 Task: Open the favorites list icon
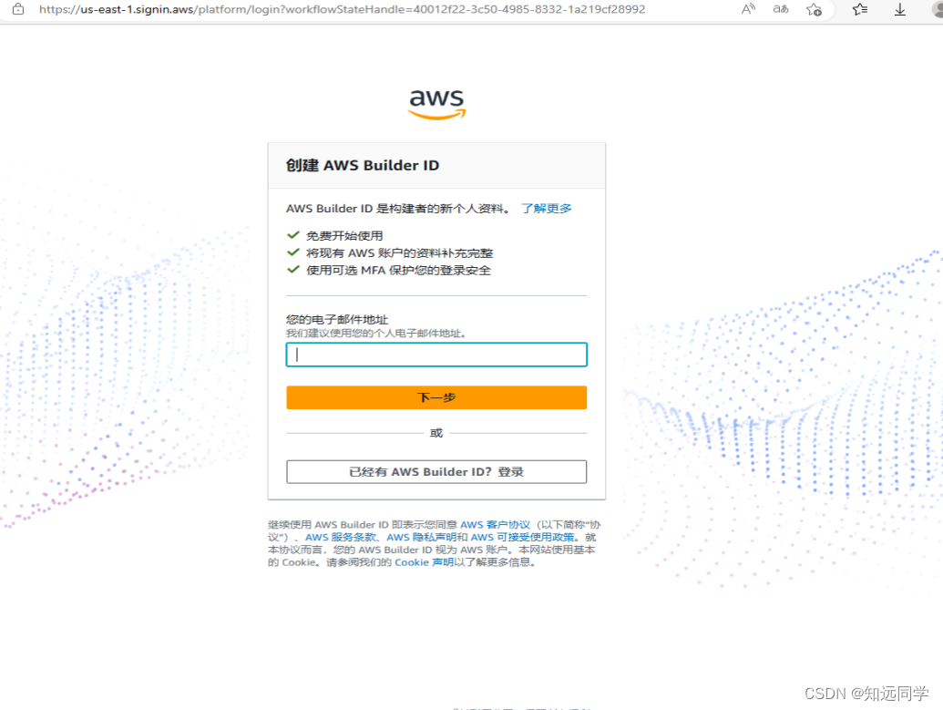click(860, 9)
